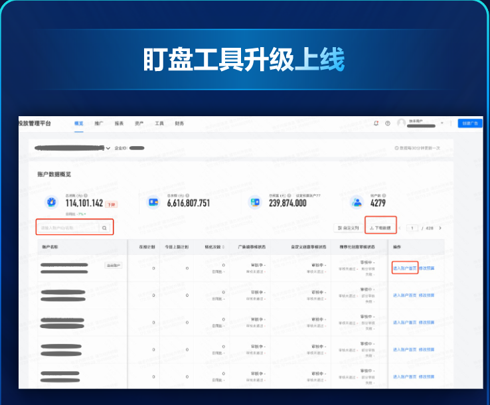Viewport: 490px width, 405px height.
Task: Go to the next page with the right arrow
Action: click(x=440, y=228)
